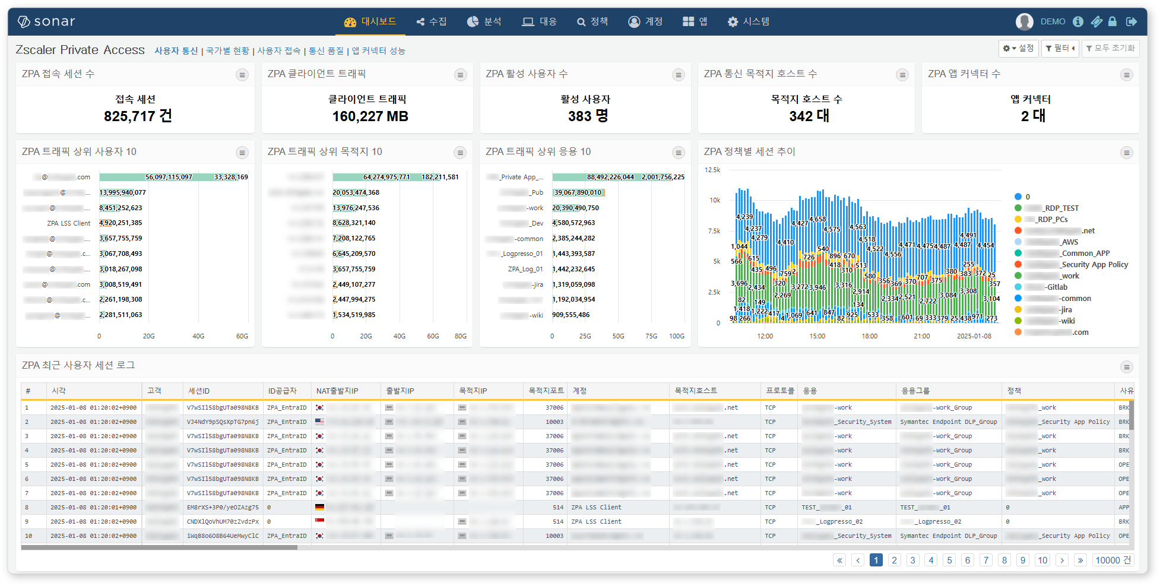Open the 대시보드 menu
Screen dimensions: 1160x586
coord(370,21)
